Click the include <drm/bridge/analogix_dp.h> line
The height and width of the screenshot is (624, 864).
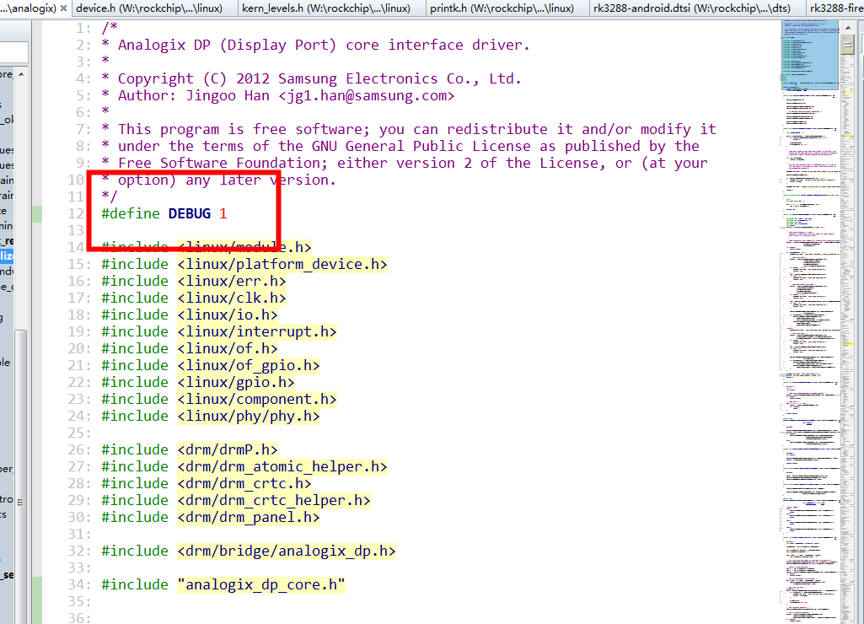tap(249, 551)
